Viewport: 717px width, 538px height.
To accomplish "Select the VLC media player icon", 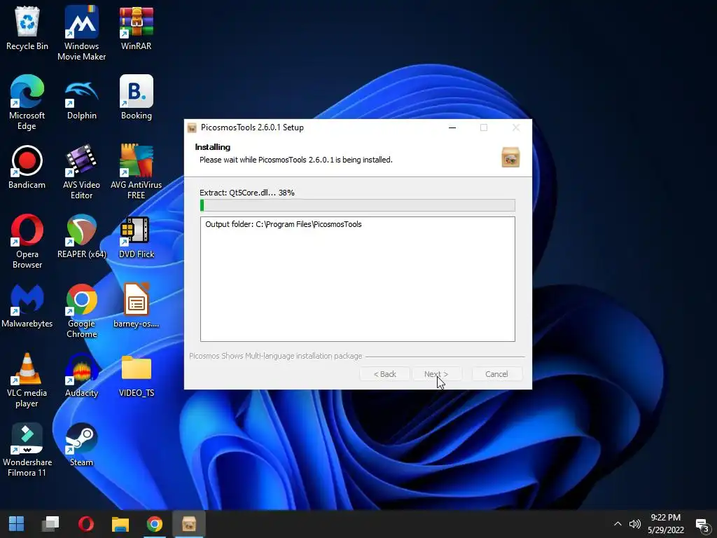I will tap(27, 380).
